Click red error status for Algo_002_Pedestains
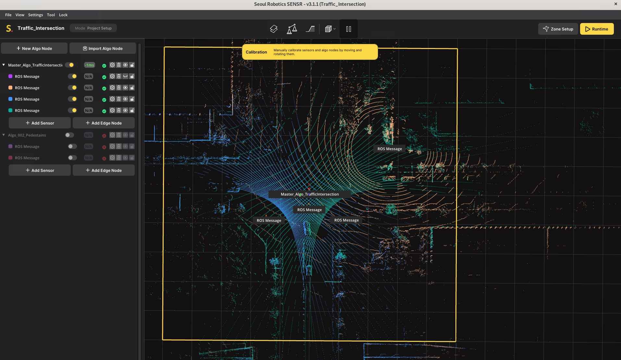The width and height of the screenshot is (621, 360). (x=104, y=136)
